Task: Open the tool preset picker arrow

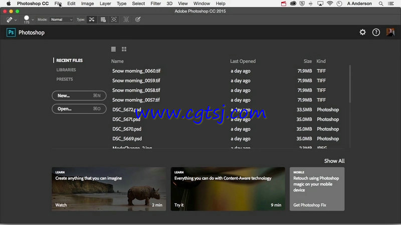Action: click(16, 20)
